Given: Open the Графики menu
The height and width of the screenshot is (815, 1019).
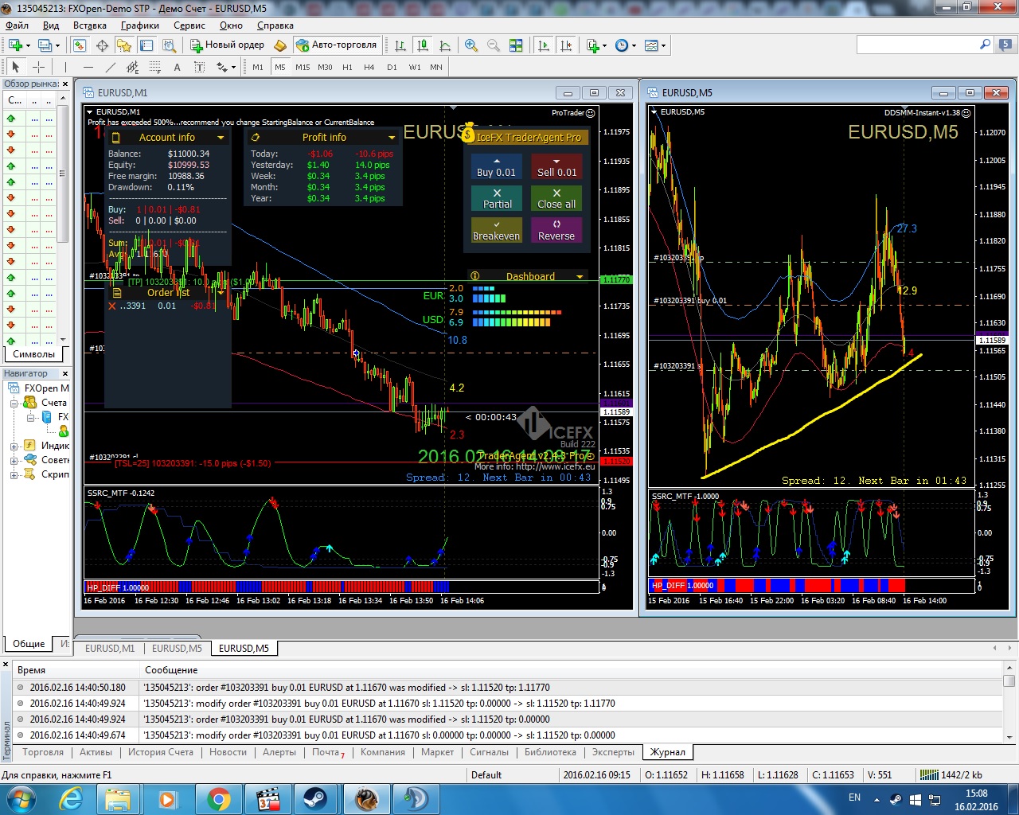Looking at the screenshot, I should tap(140, 25).
